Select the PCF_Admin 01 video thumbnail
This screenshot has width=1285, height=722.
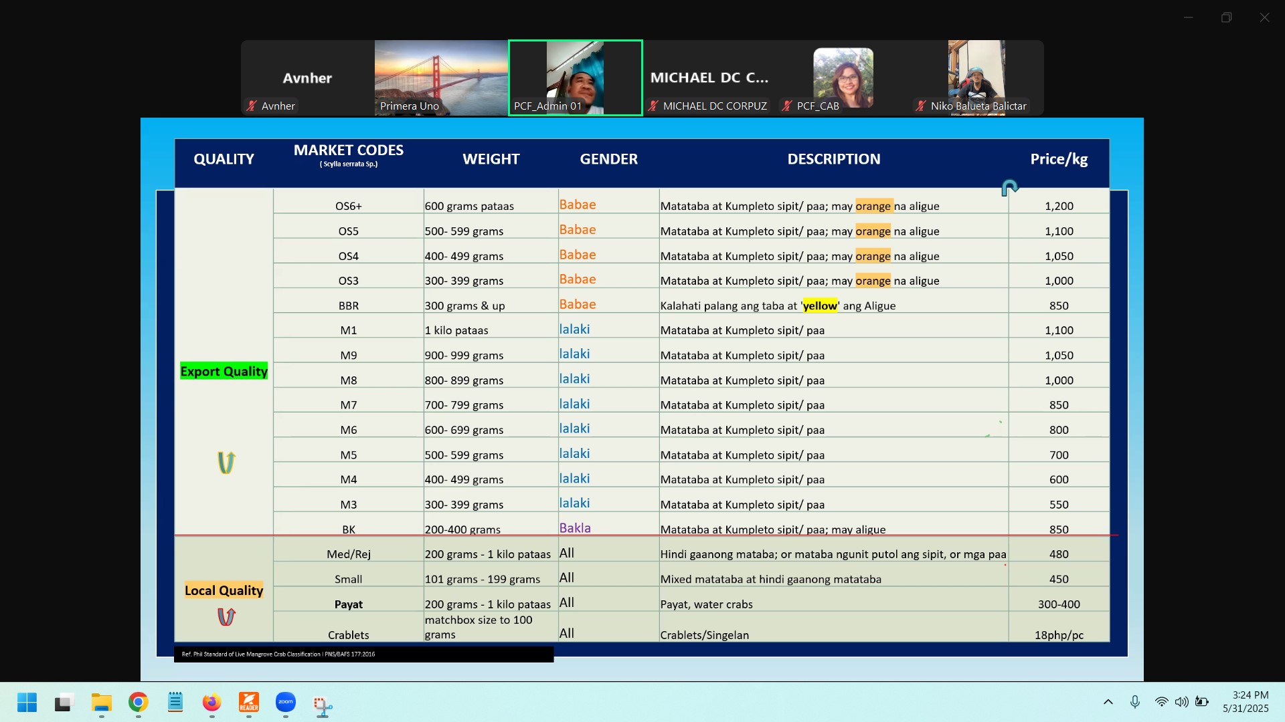click(x=576, y=78)
